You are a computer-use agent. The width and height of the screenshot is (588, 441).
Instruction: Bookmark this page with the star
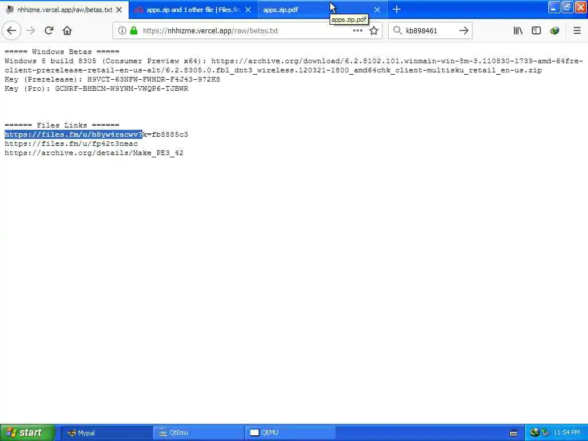[x=374, y=31]
